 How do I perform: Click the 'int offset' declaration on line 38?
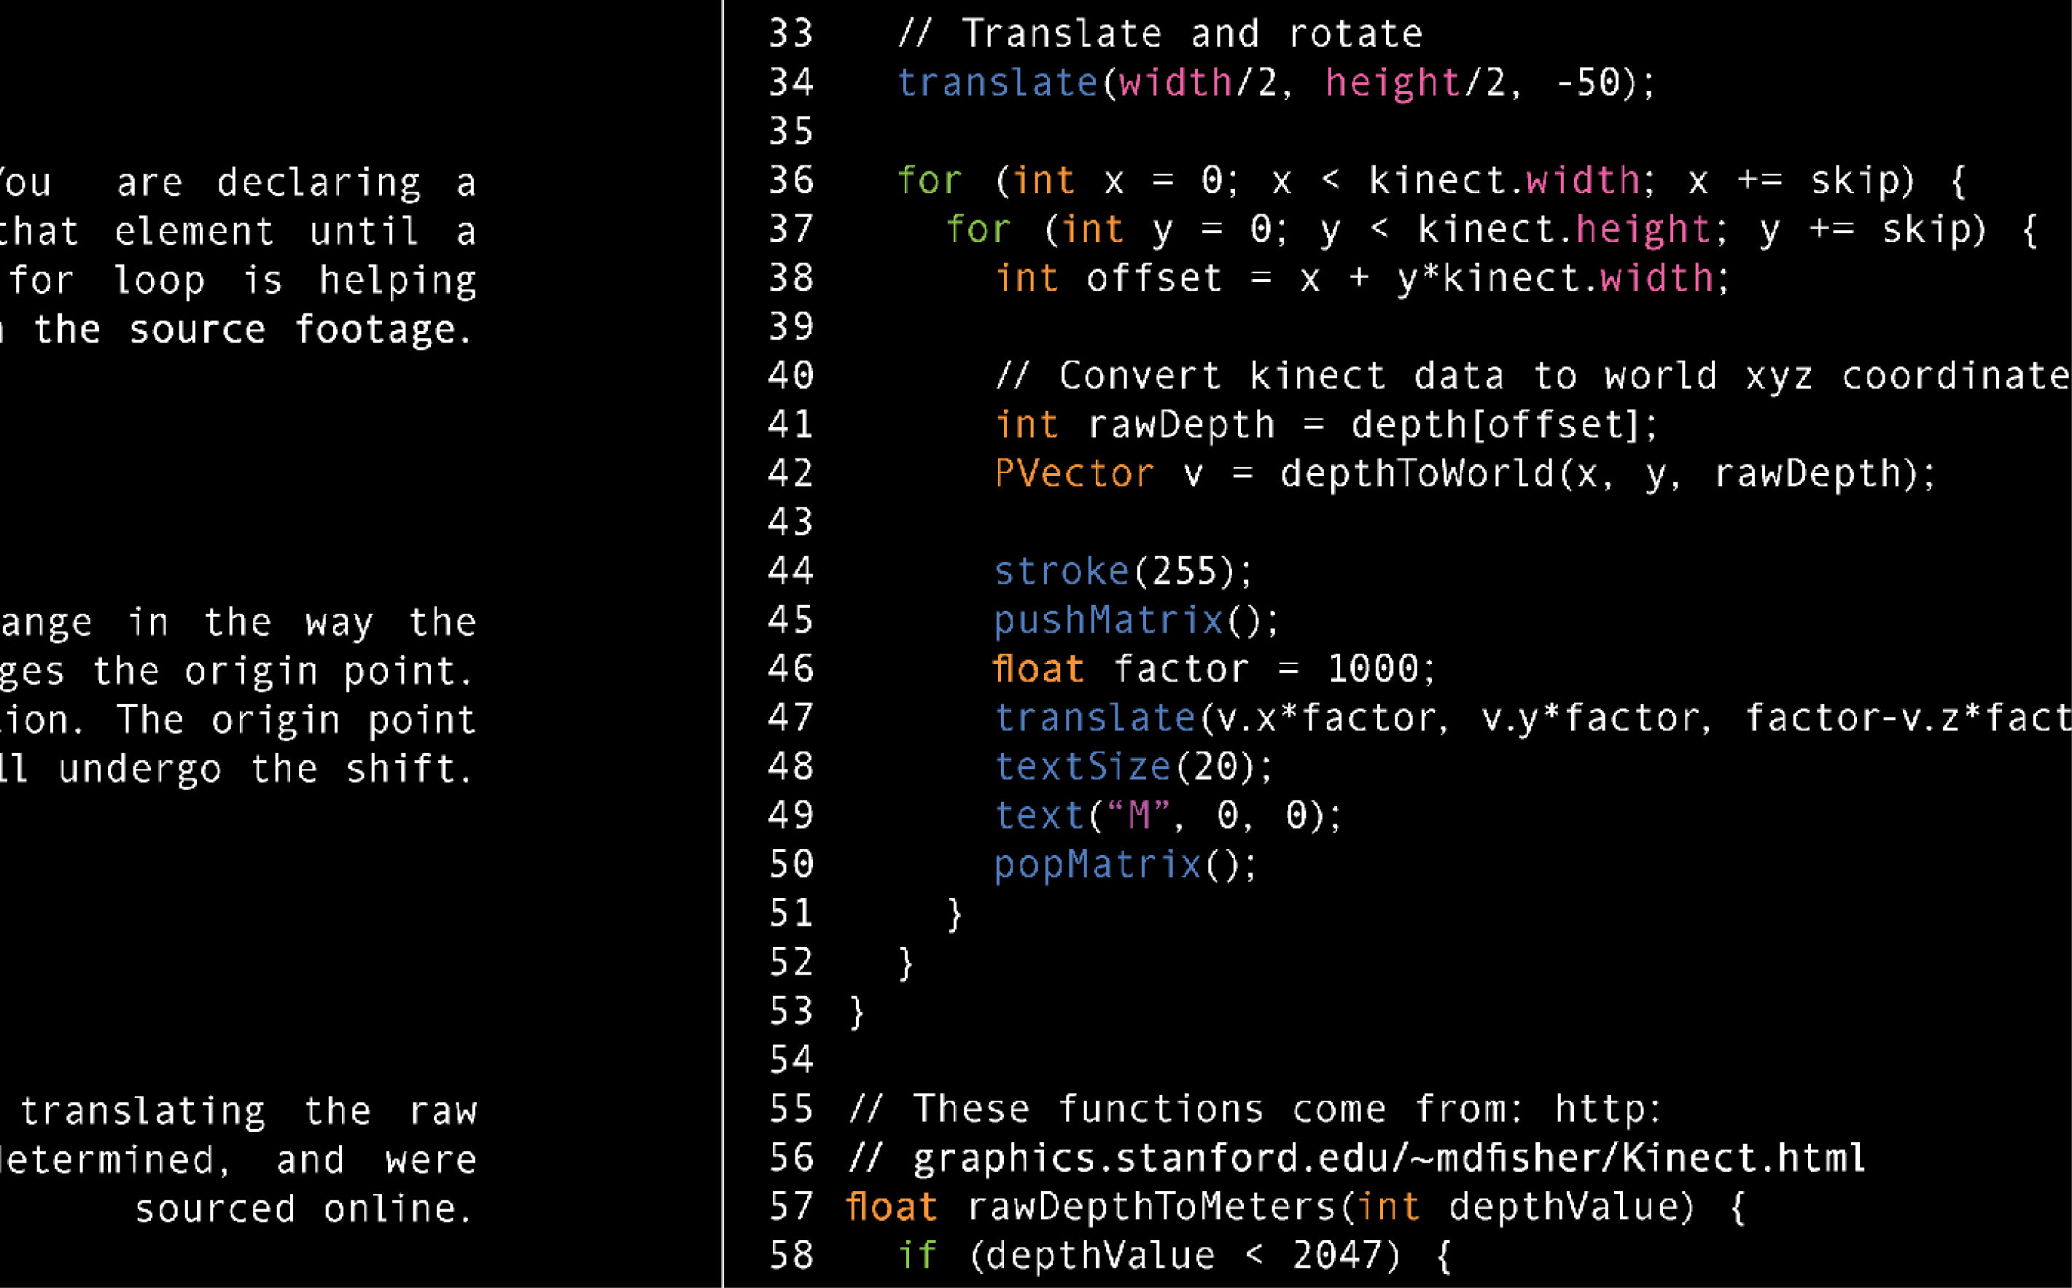1107,278
